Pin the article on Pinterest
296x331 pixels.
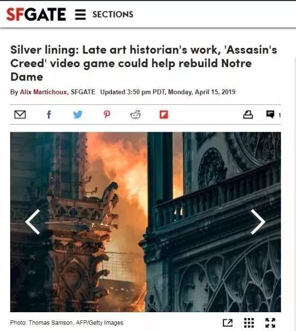[107, 114]
